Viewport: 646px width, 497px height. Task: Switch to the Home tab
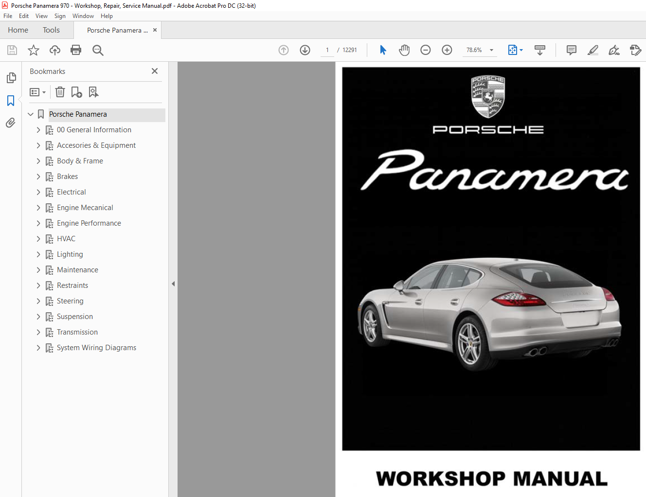[x=18, y=30]
